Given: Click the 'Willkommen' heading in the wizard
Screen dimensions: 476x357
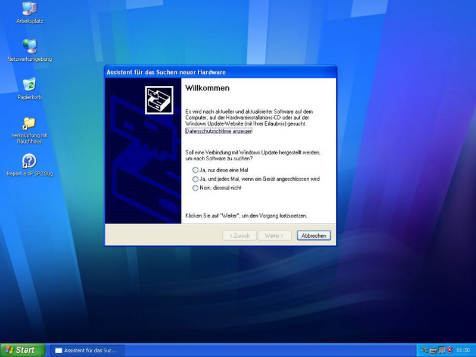Looking at the screenshot, I should click(207, 88).
